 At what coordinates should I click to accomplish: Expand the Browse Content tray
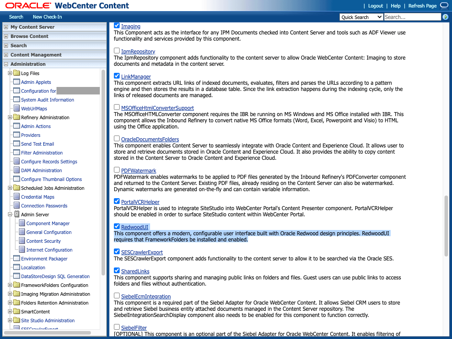pyautogui.click(x=6, y=36)
